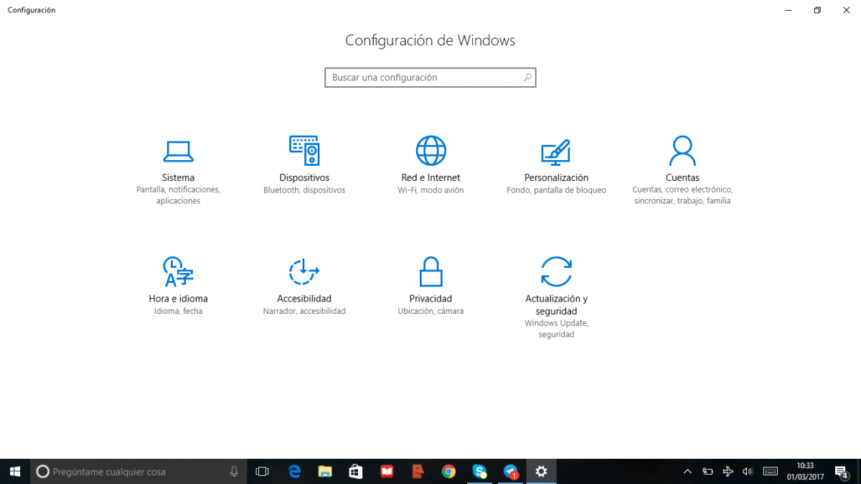Open Windows Store from taskbar
The width and height of the screenshot is (861, 484).
[356, 472]
